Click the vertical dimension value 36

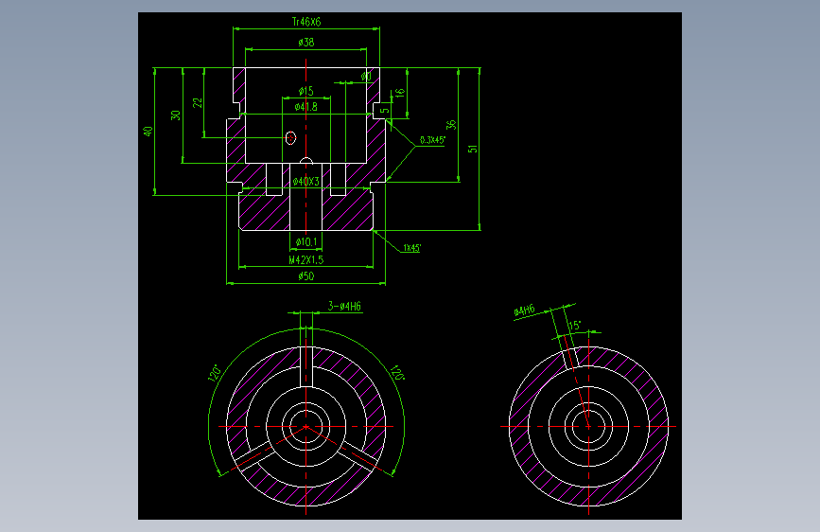tap(451, 125)
